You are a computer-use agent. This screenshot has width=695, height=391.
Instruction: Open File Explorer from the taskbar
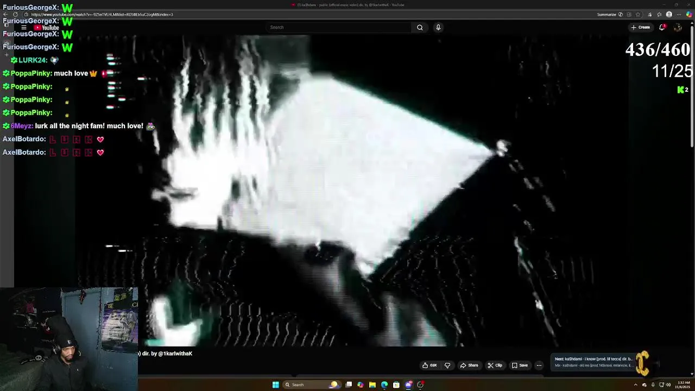click(x=372, y=384)
